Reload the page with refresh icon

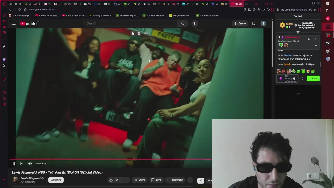point(19,10)
